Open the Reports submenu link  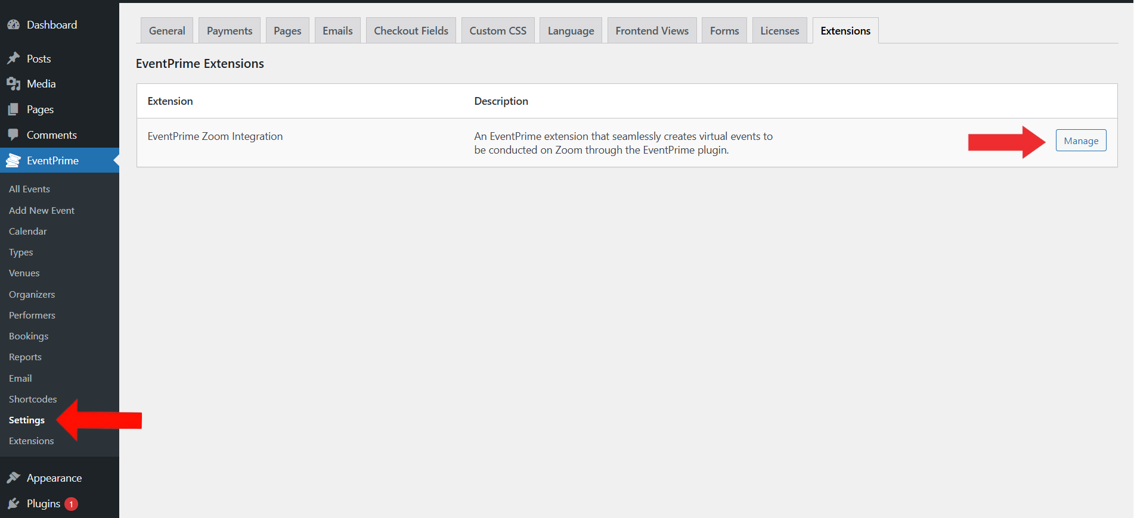(25, 357)
